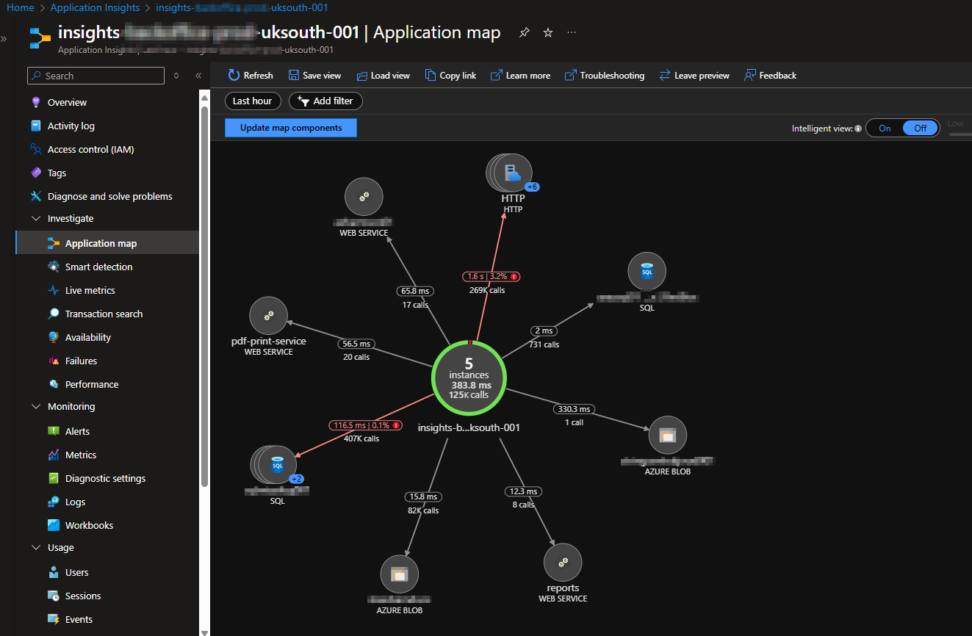
Task: Click the 56.5 ms edge label
Action: point(356,343)
